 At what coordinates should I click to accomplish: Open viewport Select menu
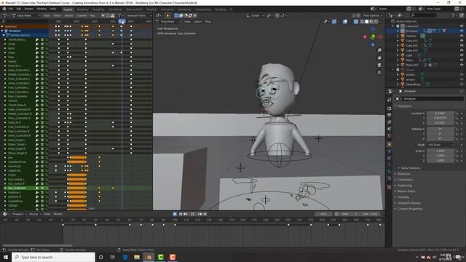pyautogui.click(x=198, y=22)
